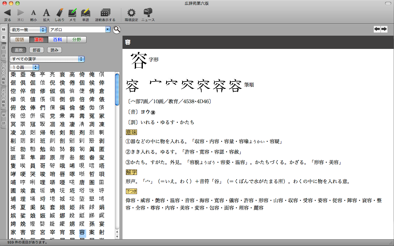This screenshot has width=394, height=246.
Task: Select the 画数 stroke count toggle
Action: pos(19,50)
